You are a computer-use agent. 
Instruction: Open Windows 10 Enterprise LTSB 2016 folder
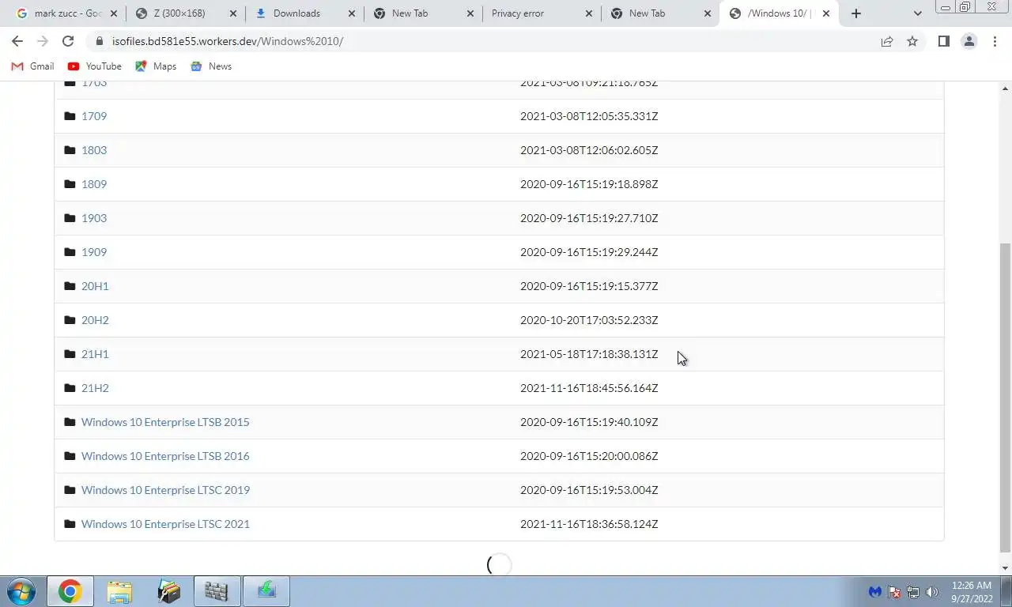coord(165,456)
